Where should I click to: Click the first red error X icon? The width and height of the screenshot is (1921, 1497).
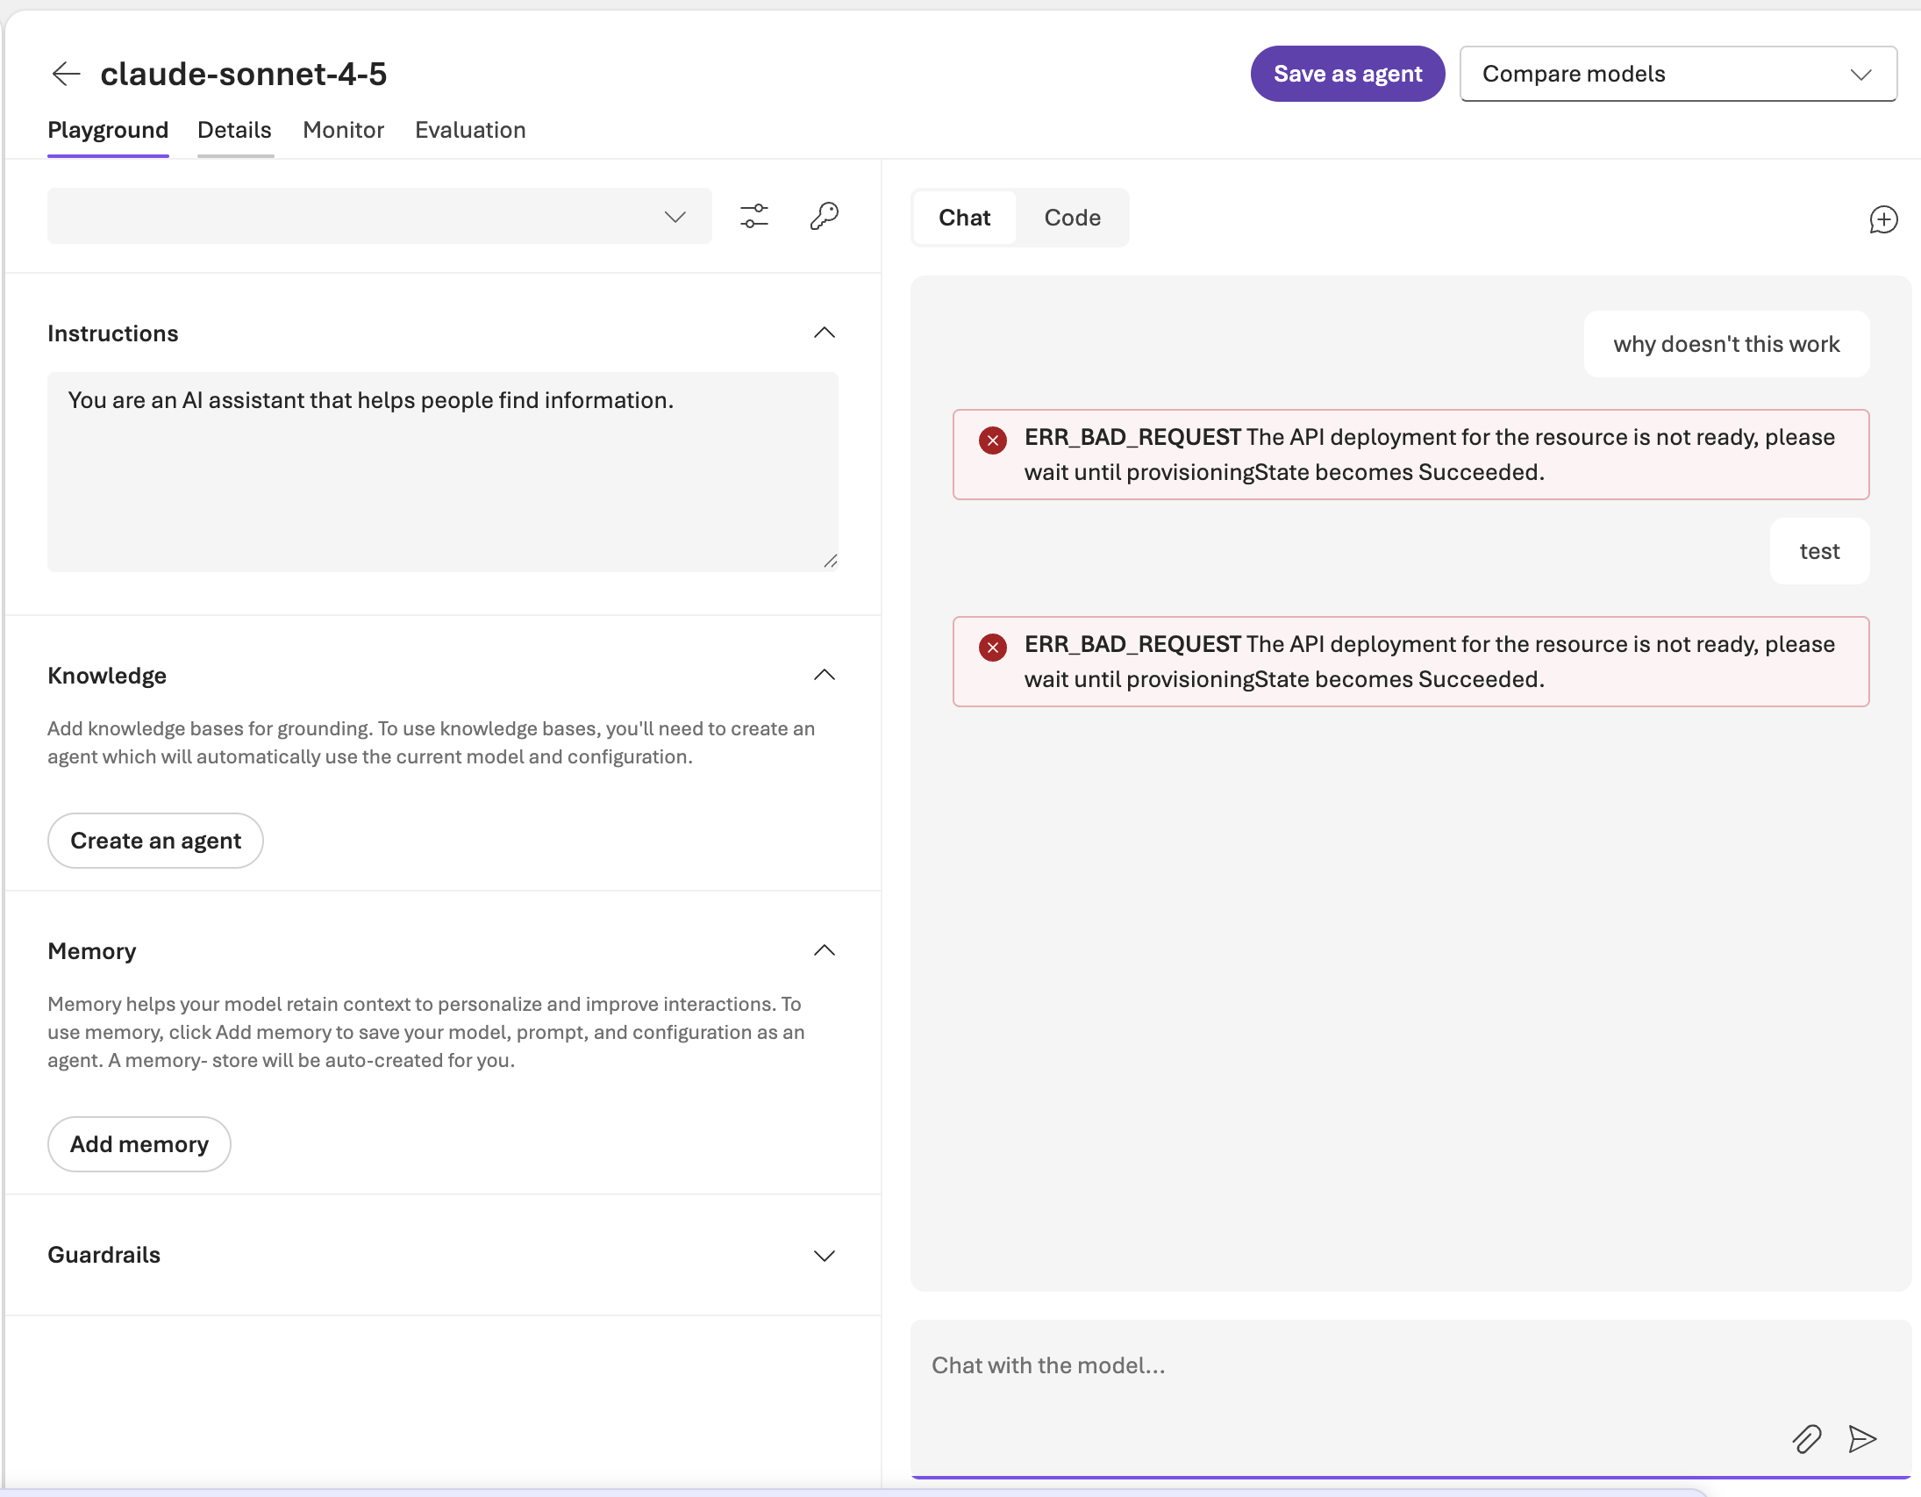992,440
